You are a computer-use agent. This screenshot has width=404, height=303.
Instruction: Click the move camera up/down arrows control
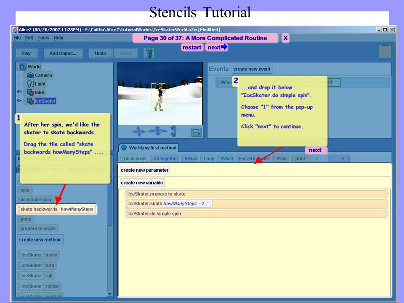(x=139, y=131)
